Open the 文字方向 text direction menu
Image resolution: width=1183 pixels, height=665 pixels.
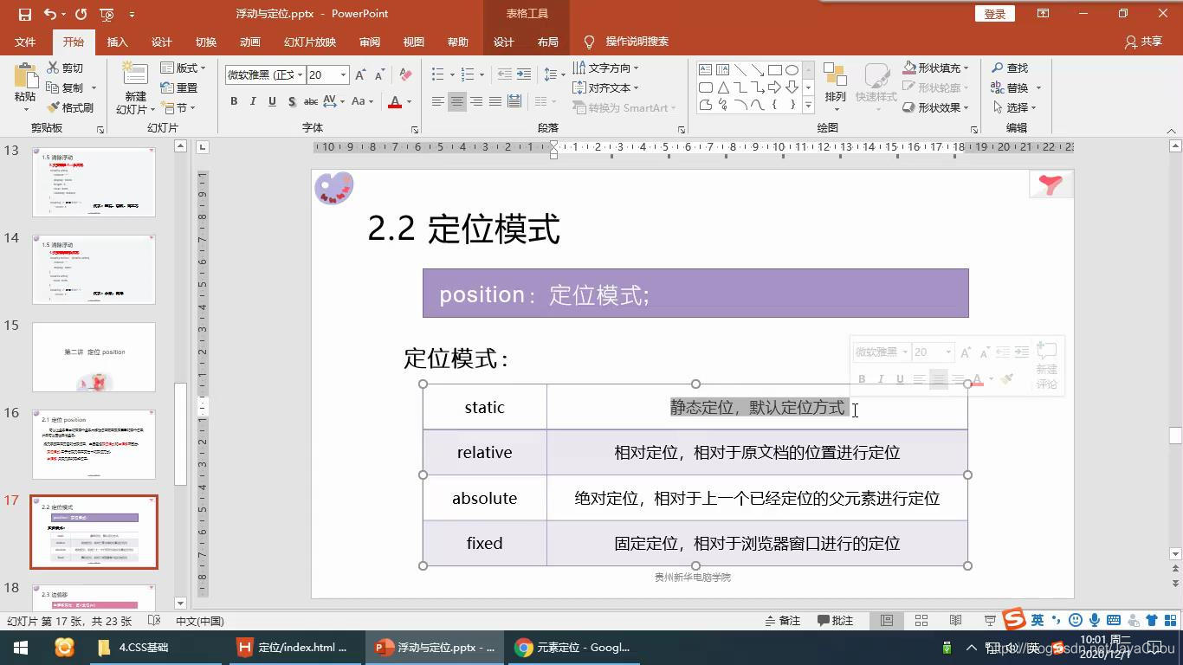coord(605,68)
